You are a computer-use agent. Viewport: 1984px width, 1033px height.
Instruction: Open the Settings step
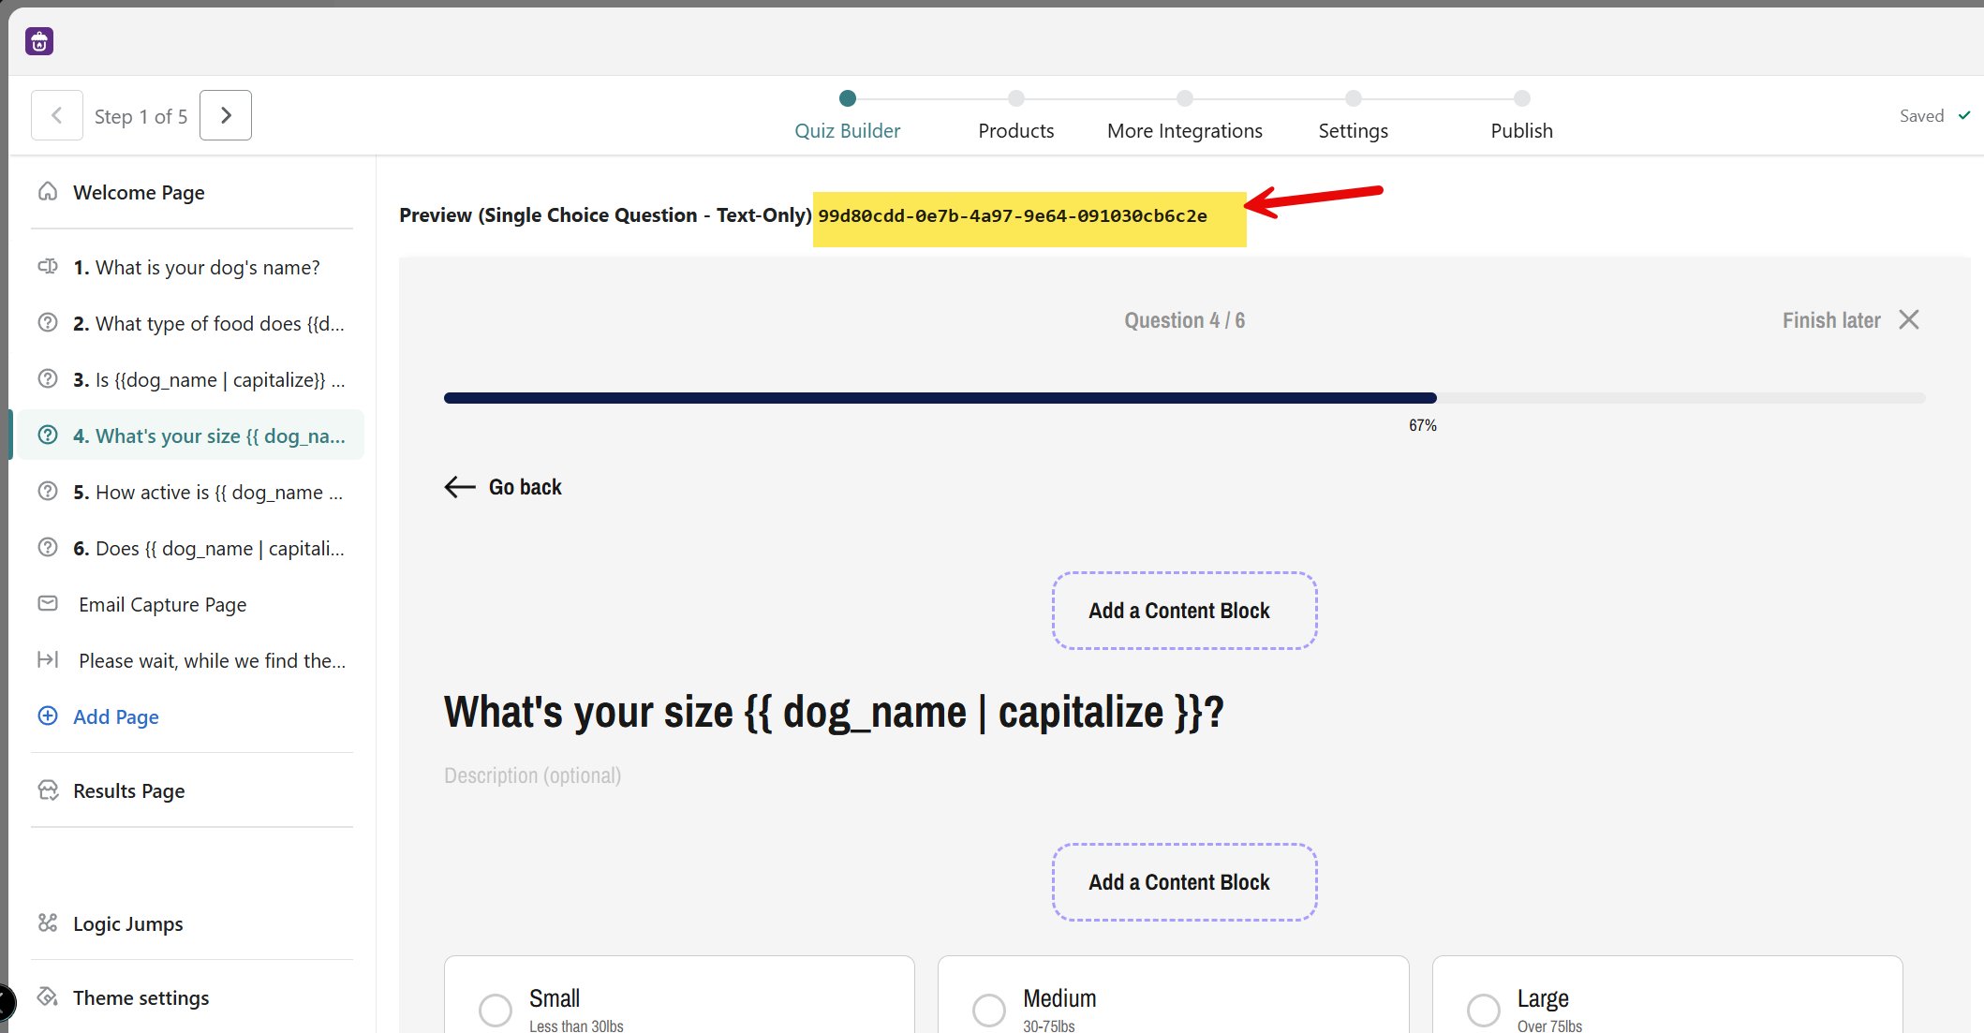tap(1354, 131)
